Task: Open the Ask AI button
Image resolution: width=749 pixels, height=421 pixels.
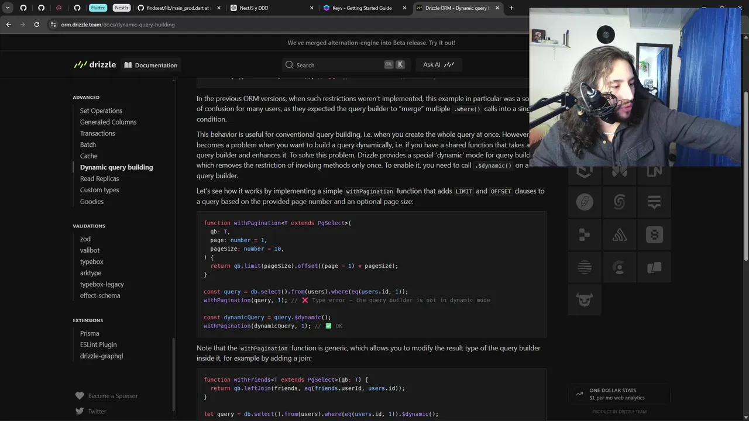Action: coord(438,65)
